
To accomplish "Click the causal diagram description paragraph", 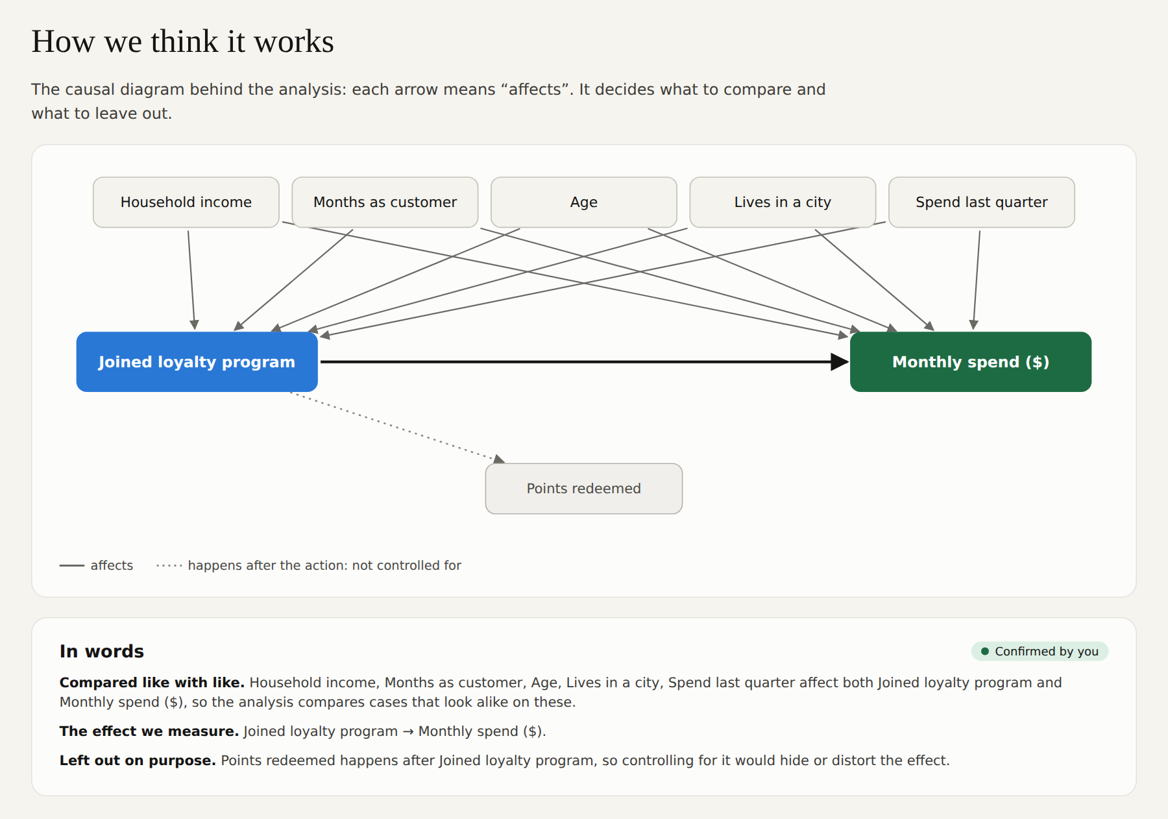I will click(428, 101).
